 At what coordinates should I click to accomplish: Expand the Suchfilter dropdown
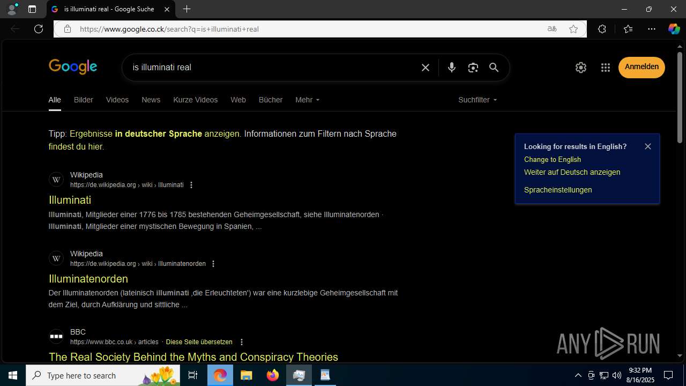pos(478,100)
